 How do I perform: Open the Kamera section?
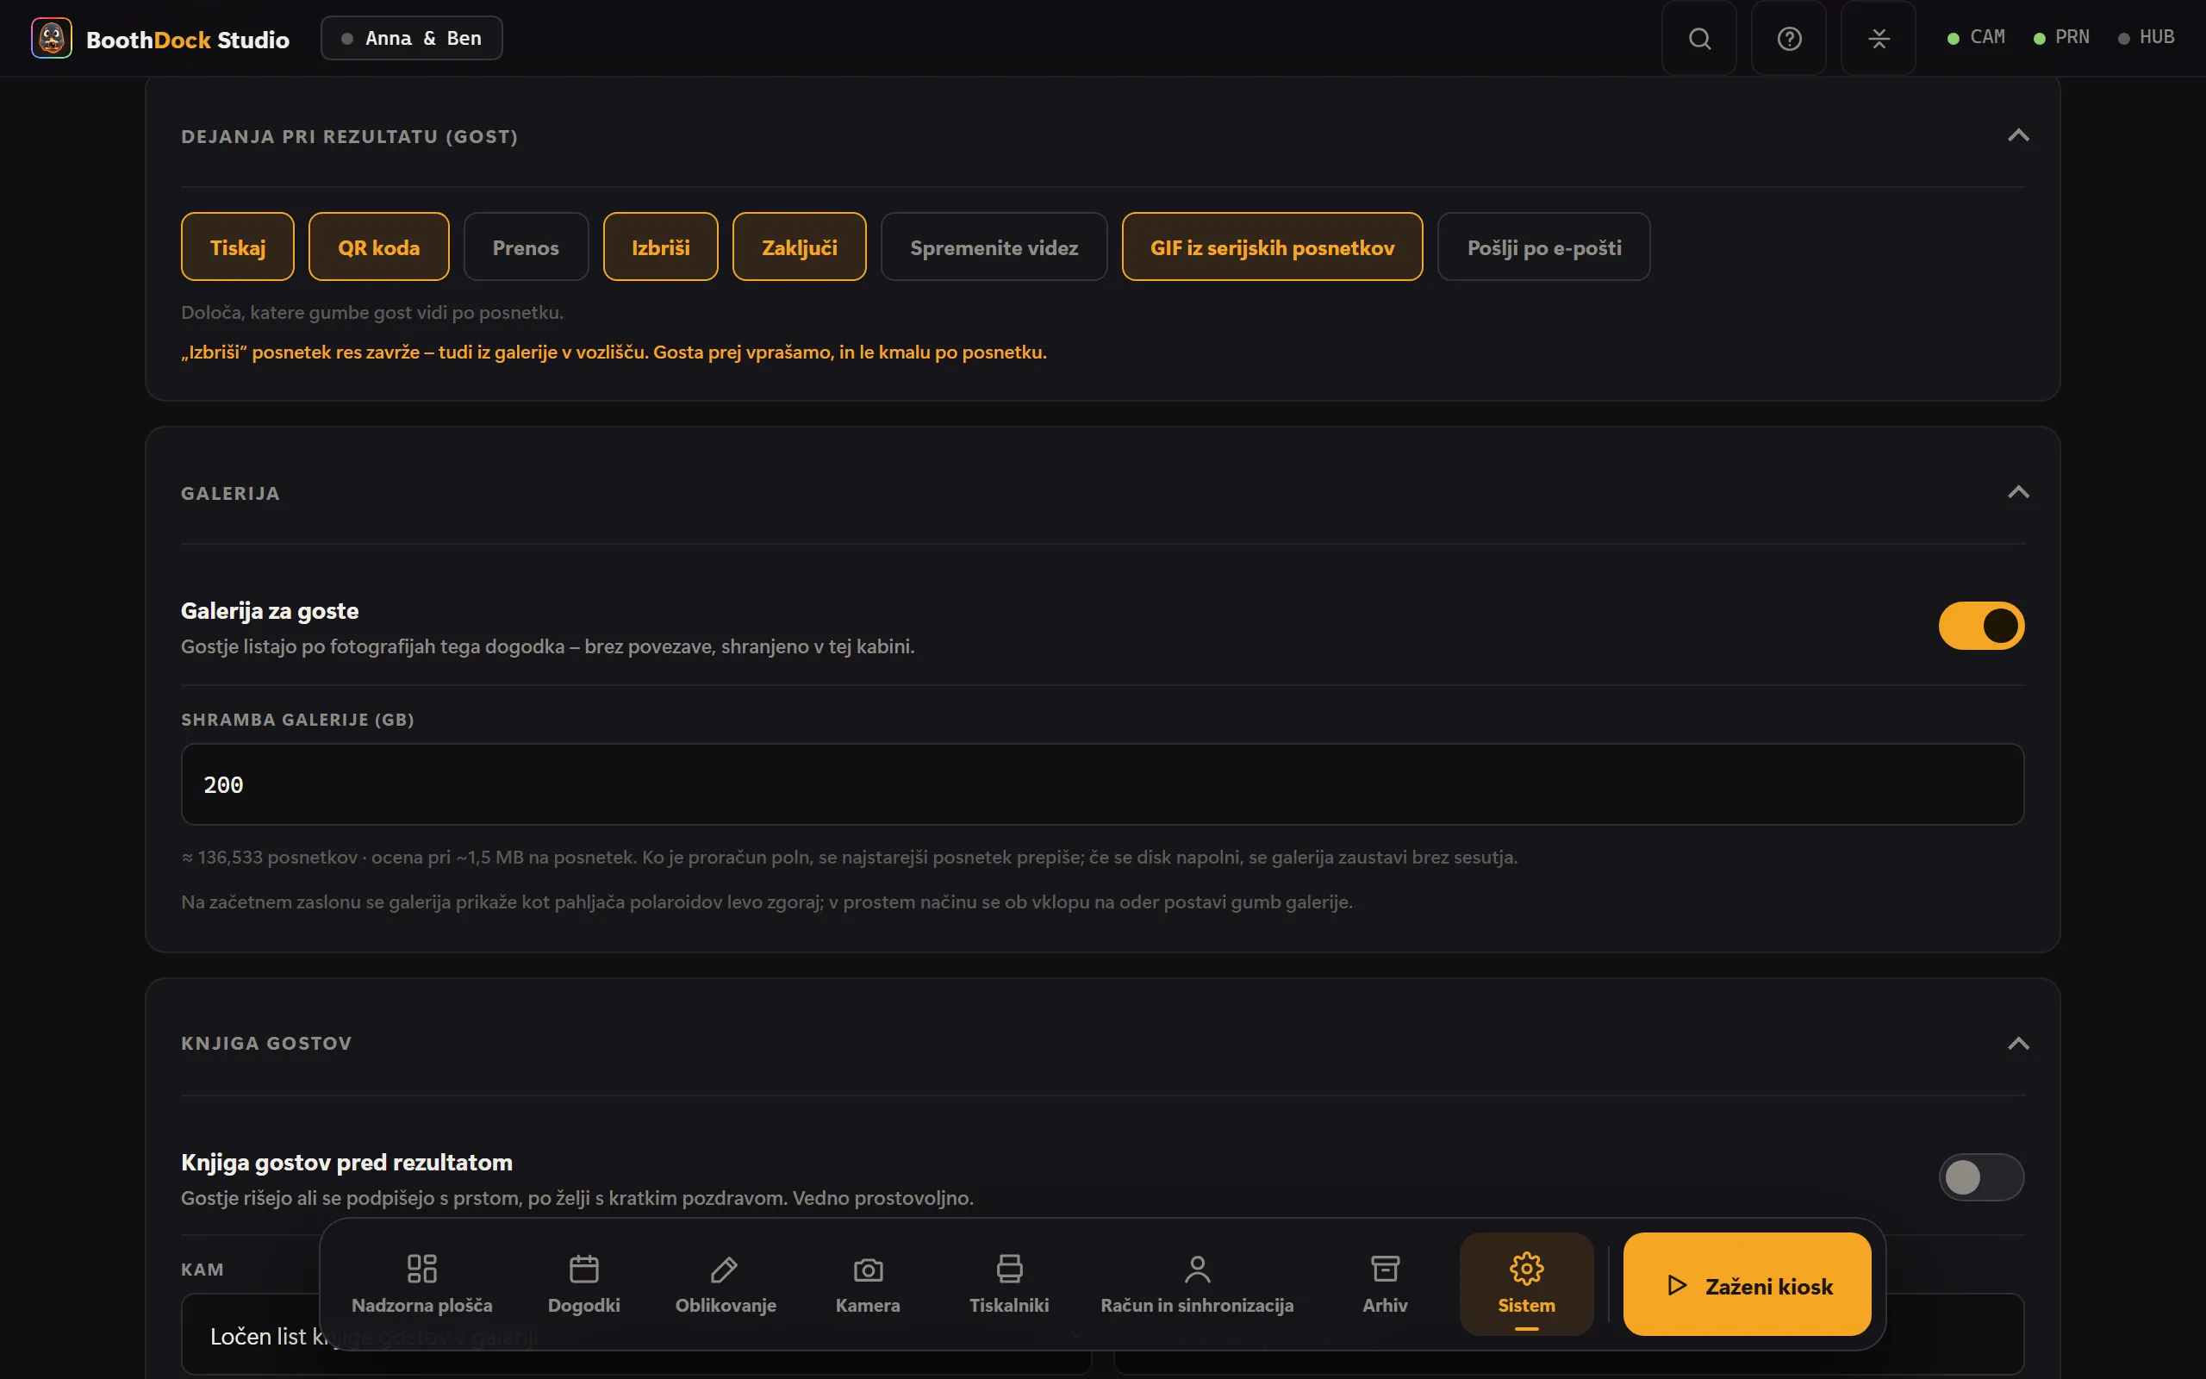click(x=868, y=1284)
